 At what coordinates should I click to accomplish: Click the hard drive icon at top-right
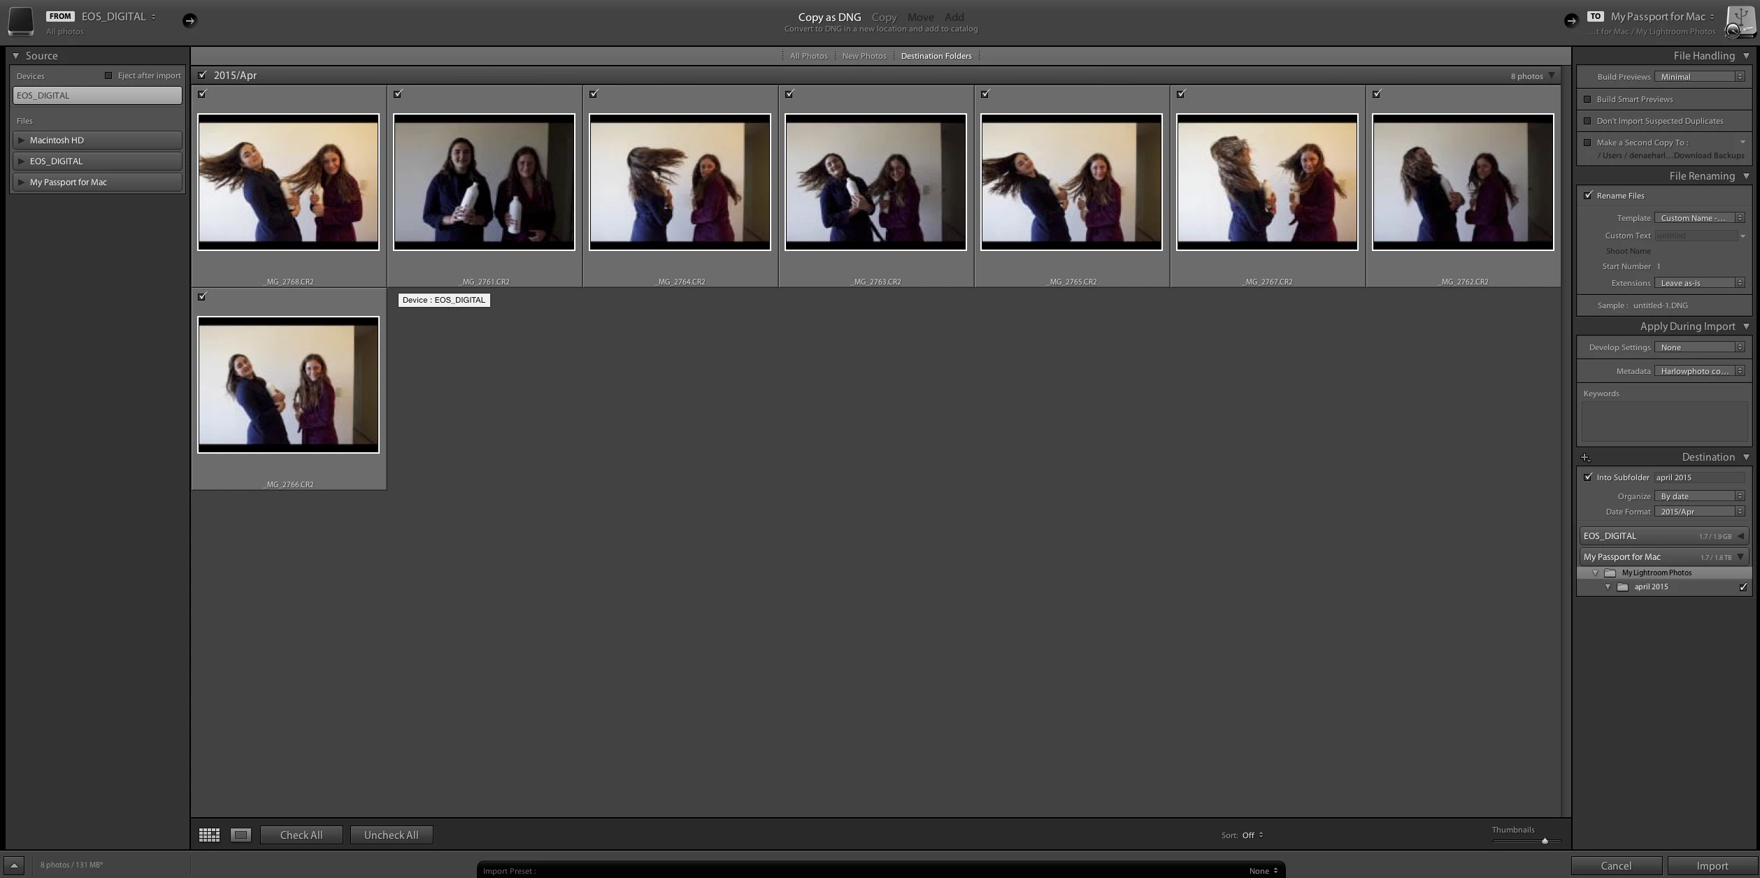pos(1740,21)
